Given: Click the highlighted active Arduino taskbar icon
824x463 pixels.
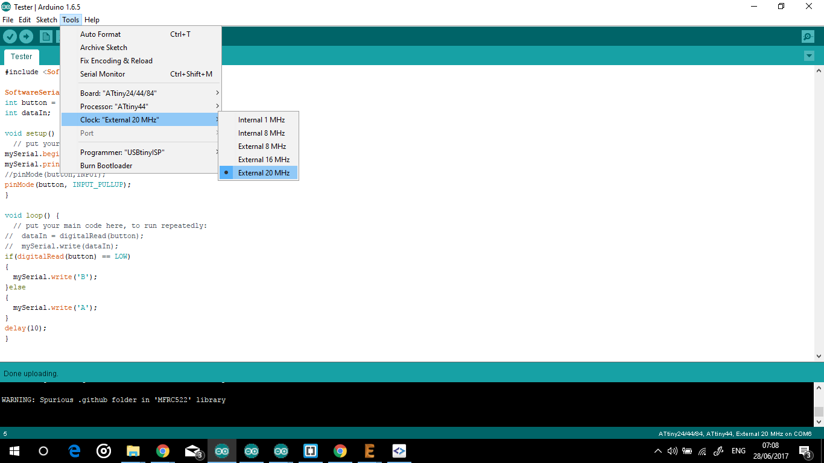Looking at the screenshot, I should [222, 451].
